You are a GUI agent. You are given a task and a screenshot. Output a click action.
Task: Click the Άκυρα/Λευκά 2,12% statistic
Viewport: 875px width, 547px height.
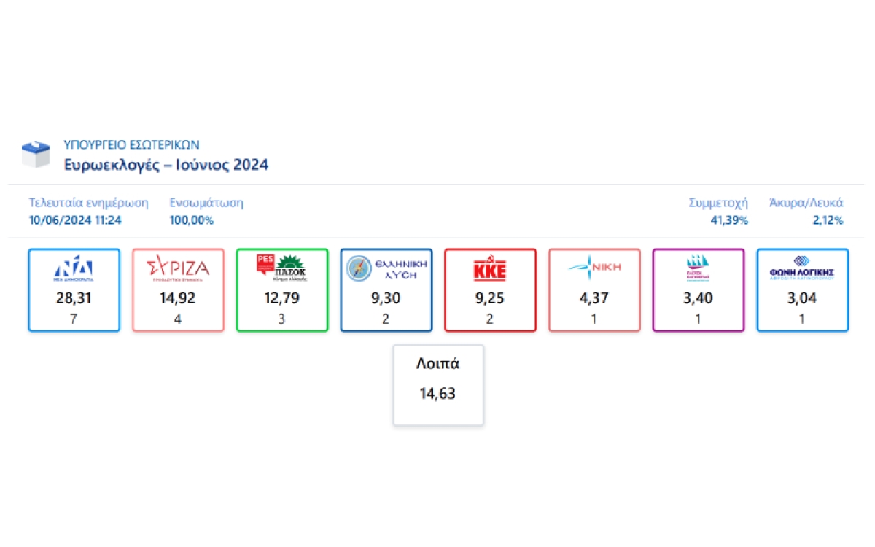806,212
